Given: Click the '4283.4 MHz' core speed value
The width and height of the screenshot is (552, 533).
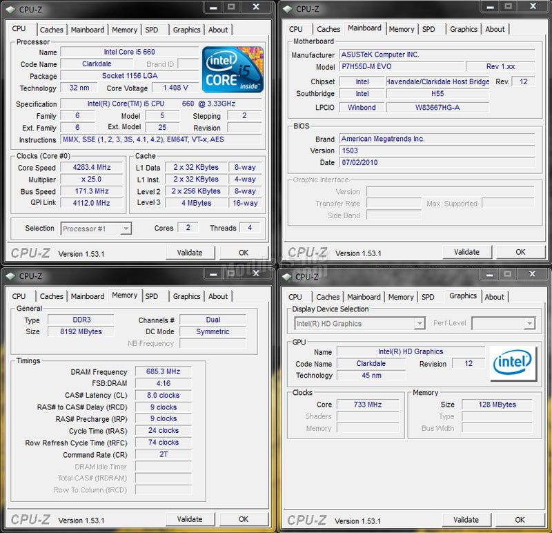Looking at the screenshot, I should pyautogui.click(x=92, y=167).
